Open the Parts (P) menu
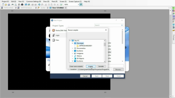 54,2
